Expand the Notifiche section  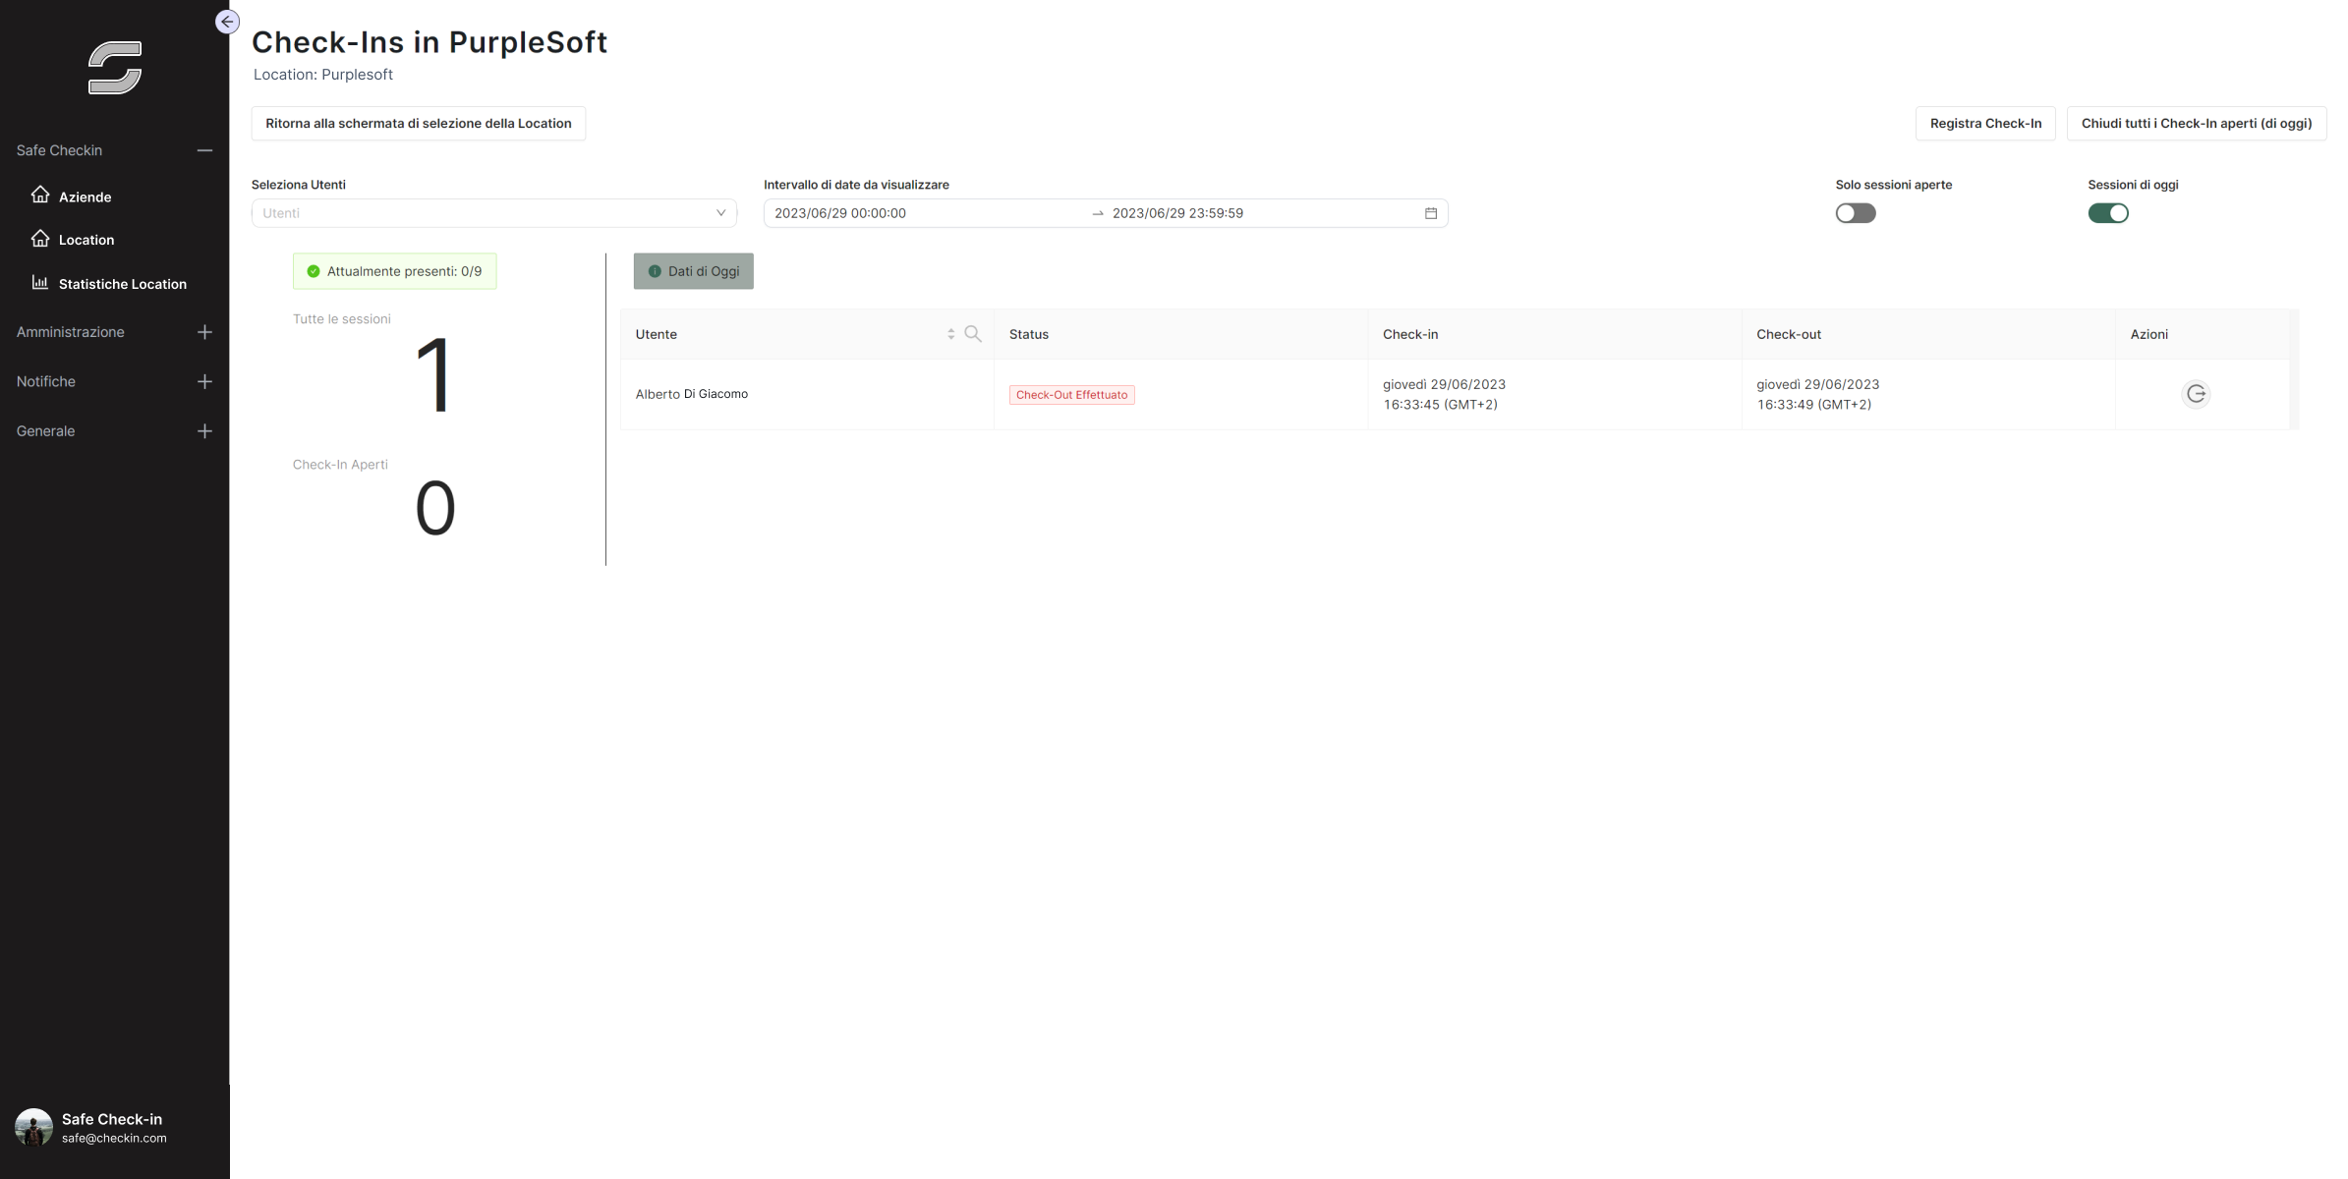pyautogui.click(x=204, y=381)
